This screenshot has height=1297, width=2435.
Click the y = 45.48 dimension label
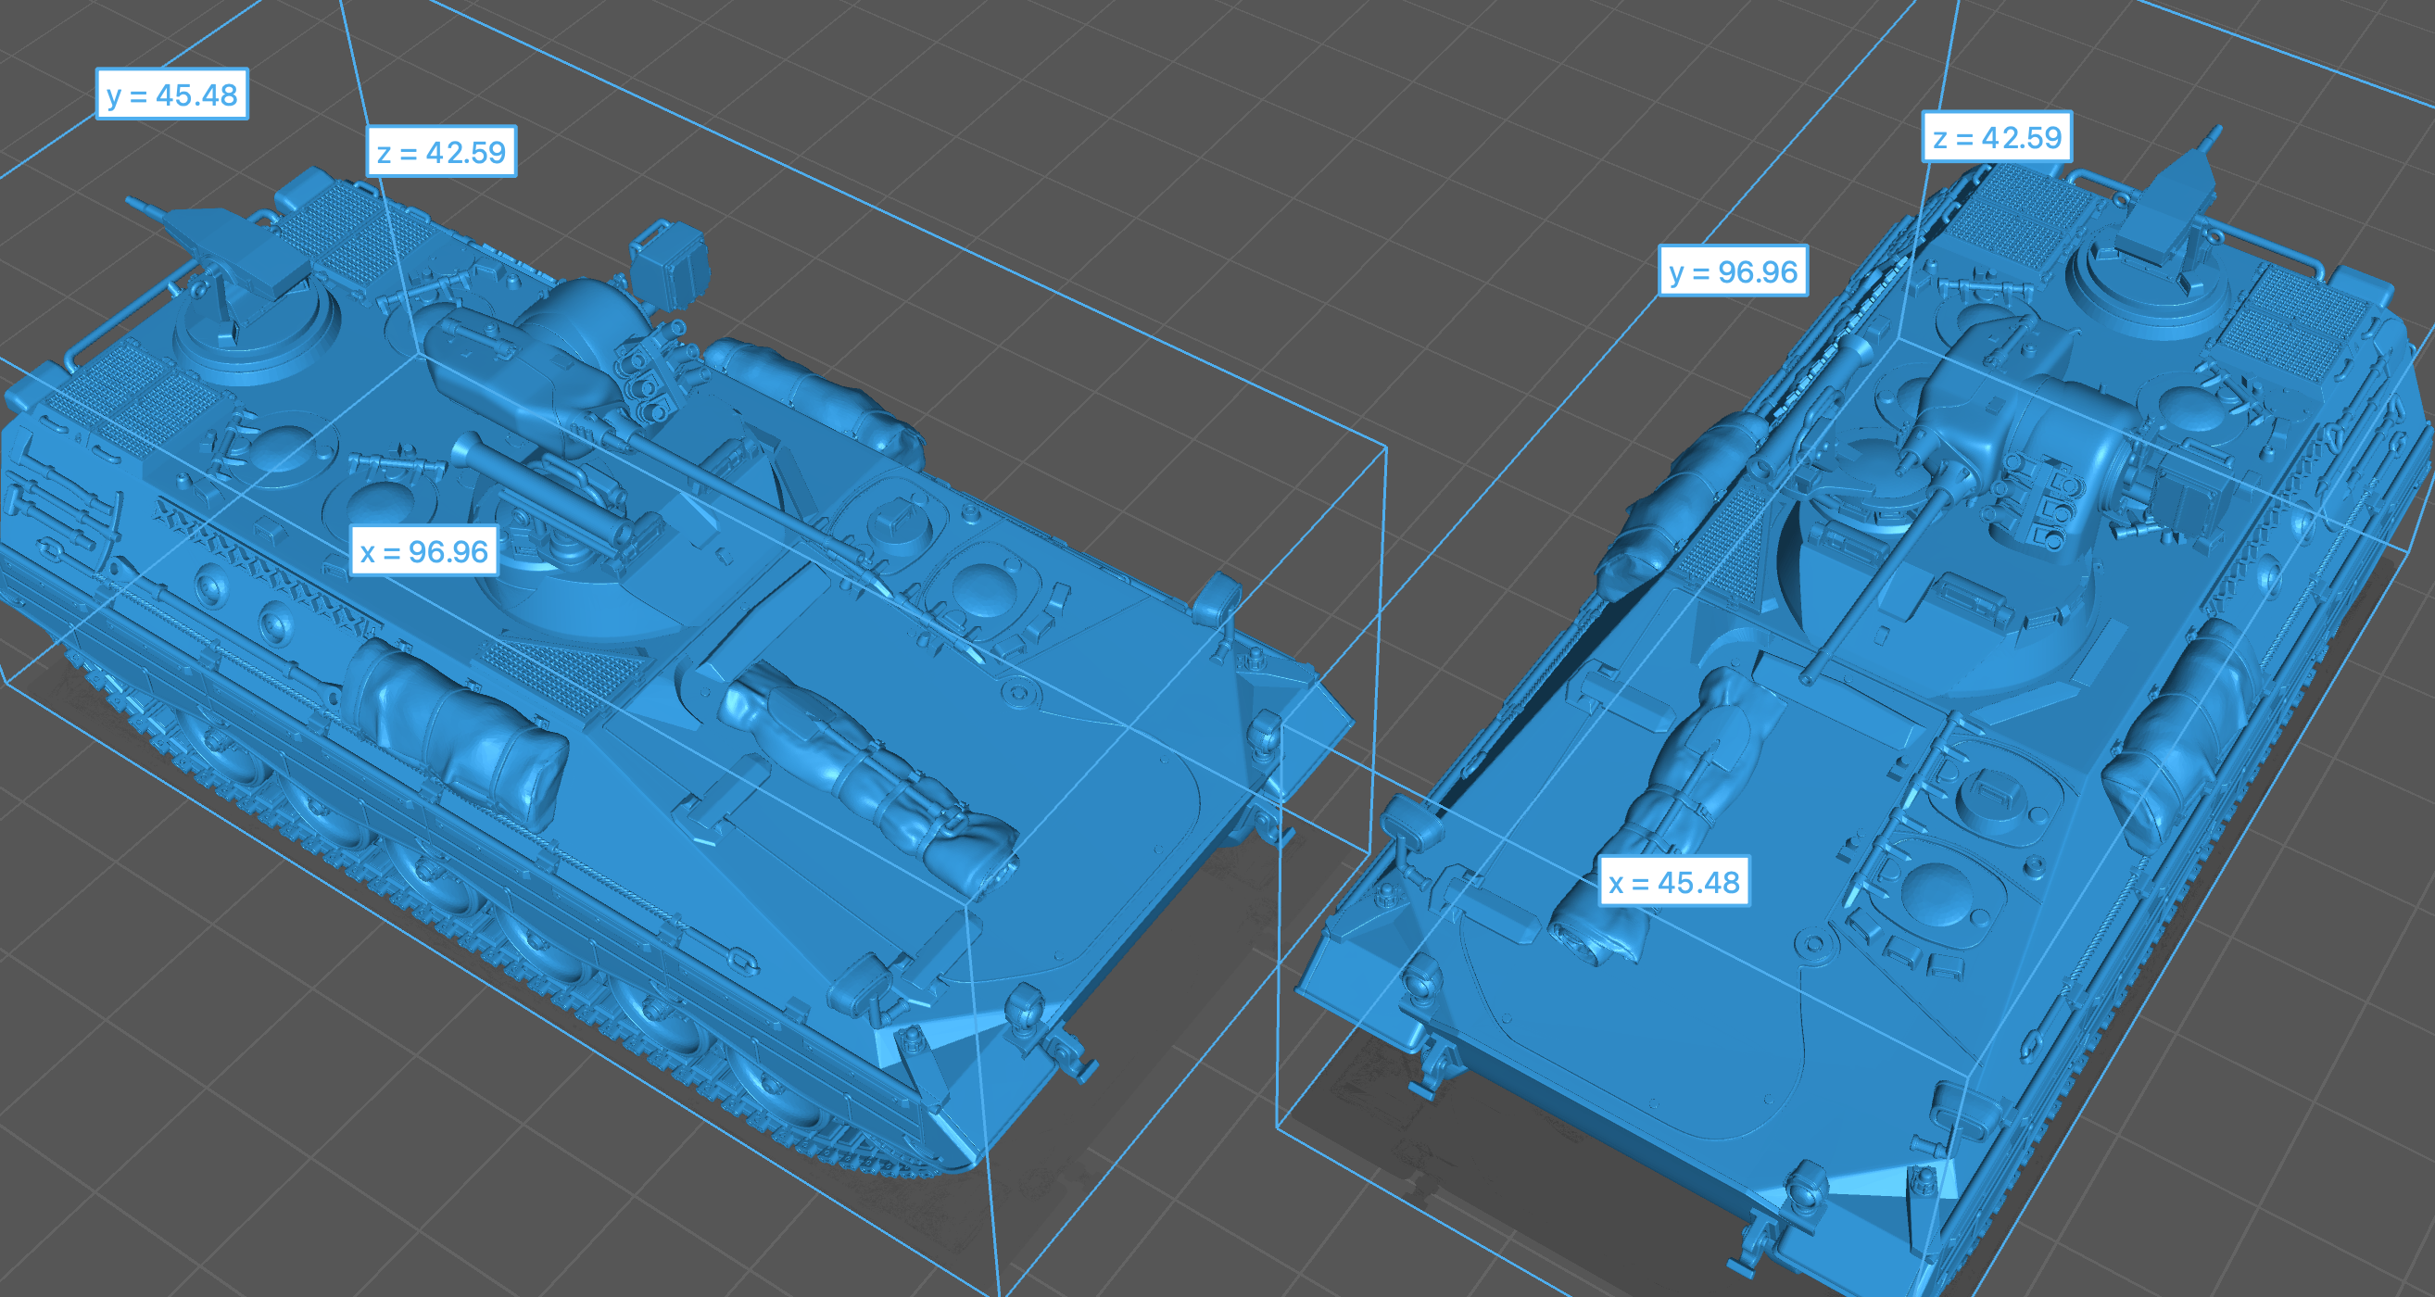[172, 94]
